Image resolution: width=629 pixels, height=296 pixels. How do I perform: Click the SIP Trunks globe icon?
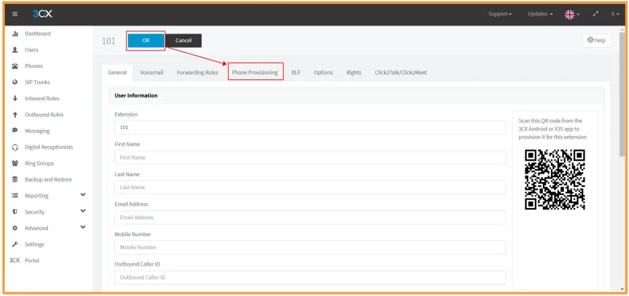click(15, 82)
